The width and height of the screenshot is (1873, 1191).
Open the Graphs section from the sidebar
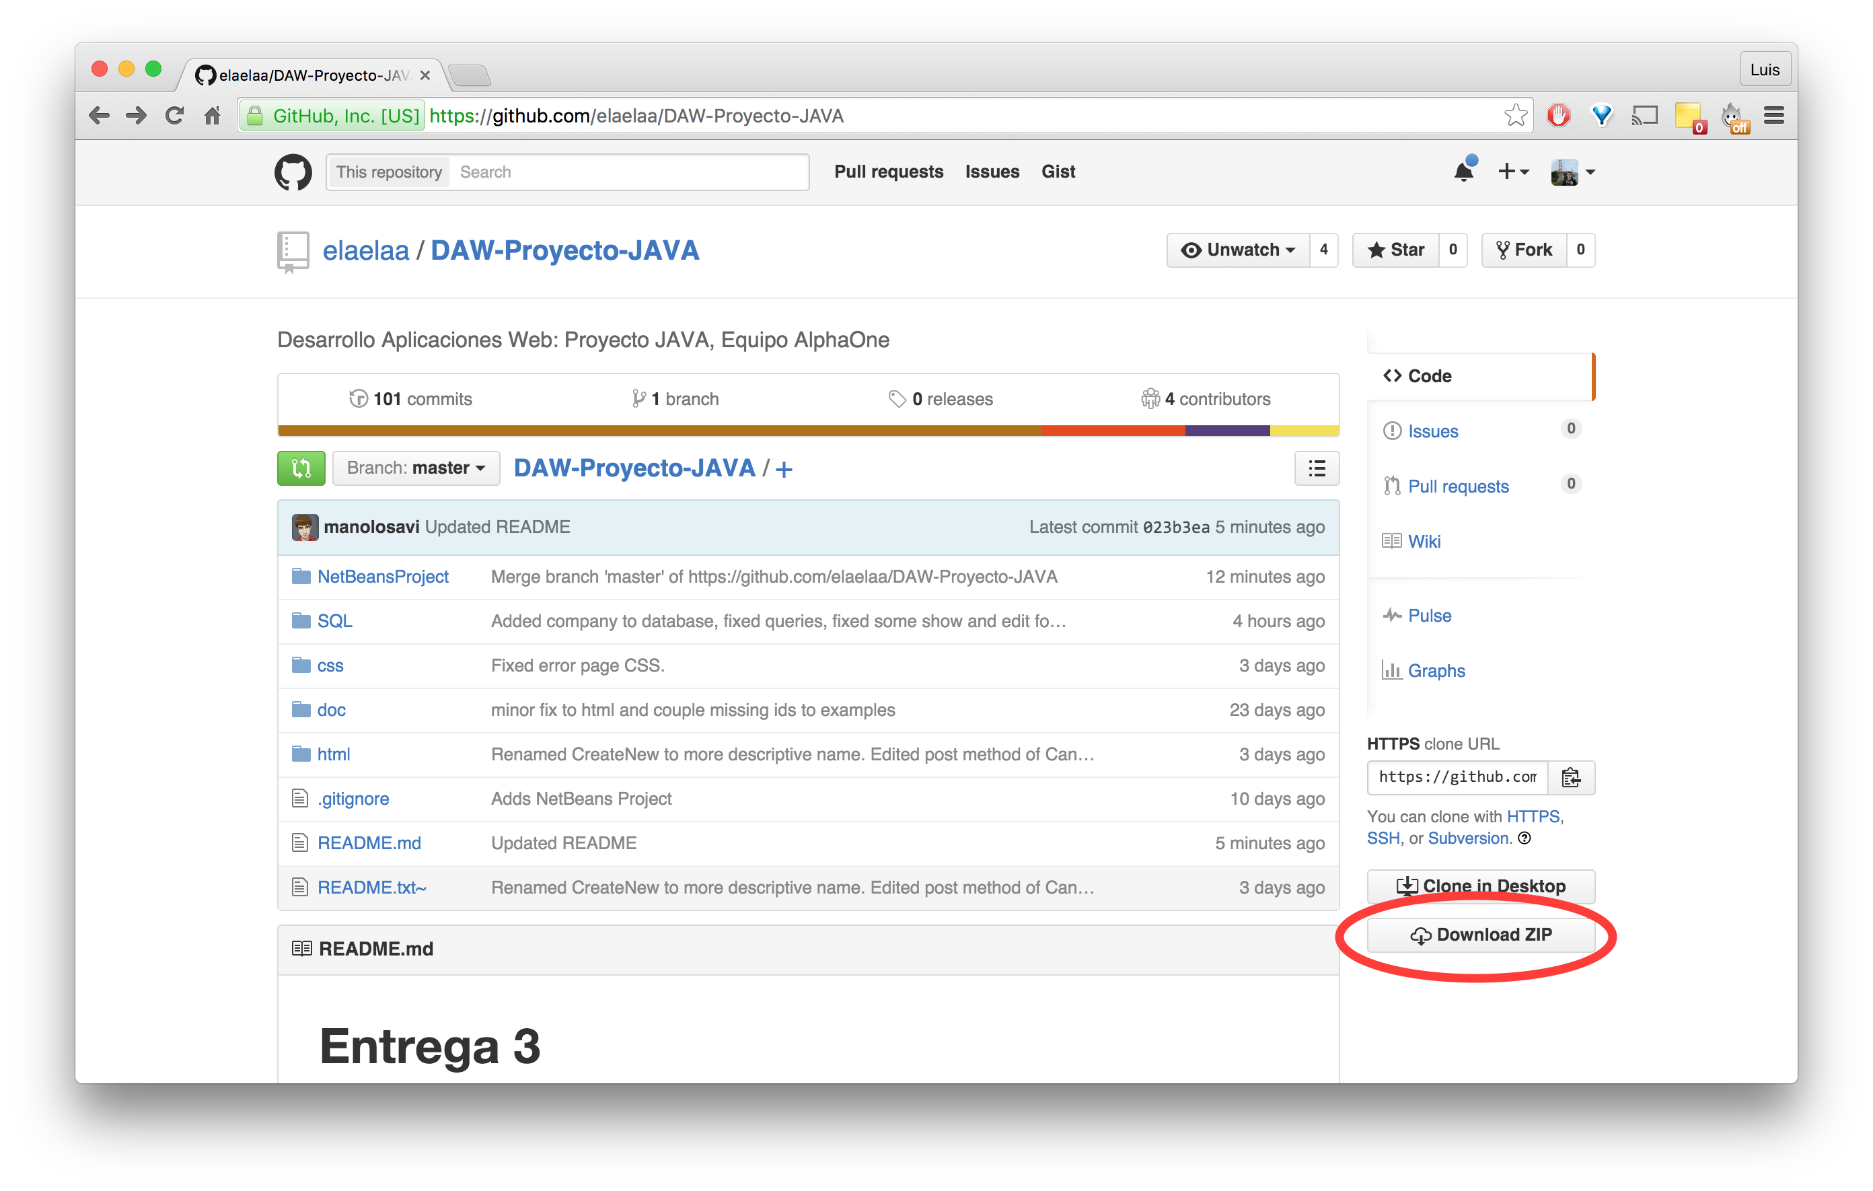click(x=1436, y=670)
